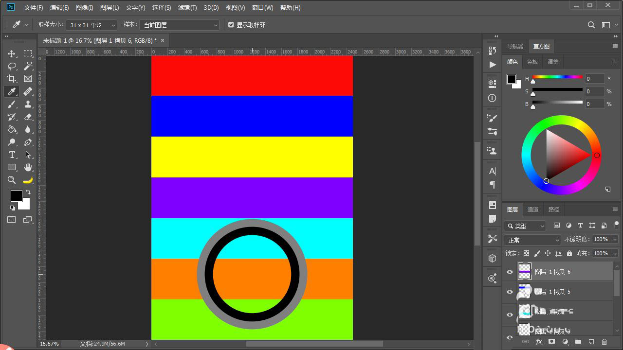The width and height of the screenshot is (623, 350).
Task: Add layer mask button
Action: (x=551, y=342)
